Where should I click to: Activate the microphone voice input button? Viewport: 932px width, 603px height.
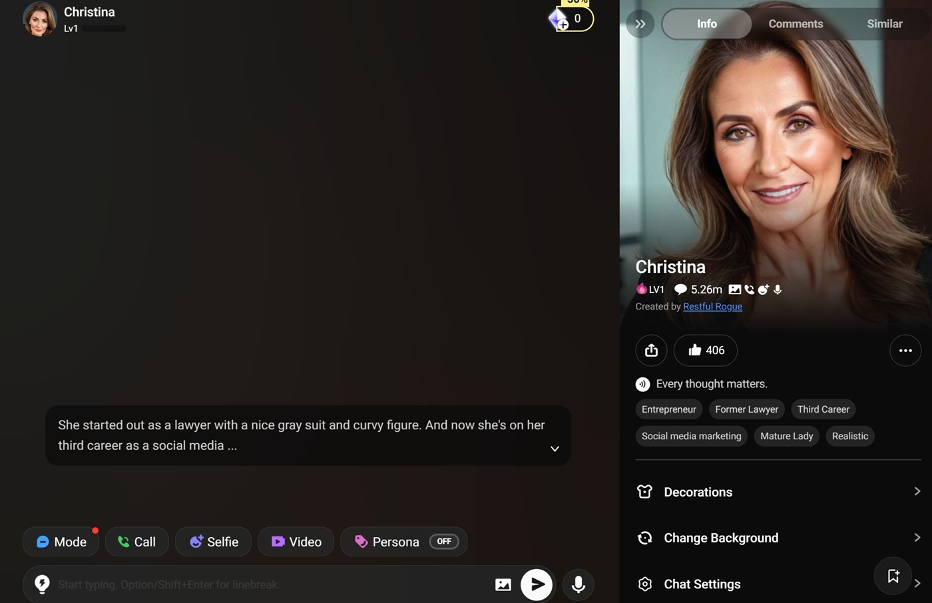579,585
